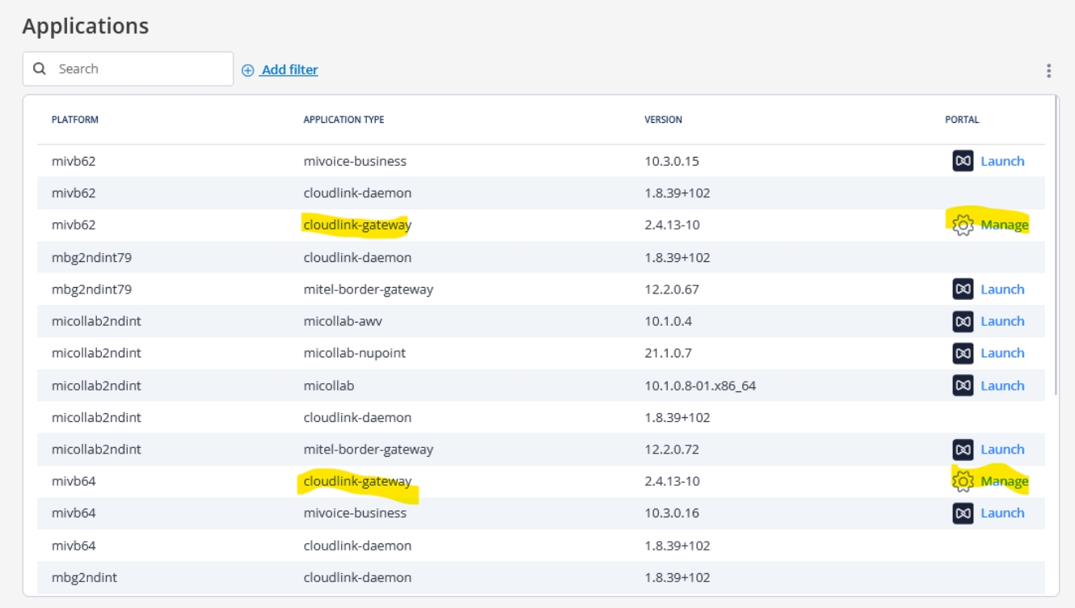The image size is (1075, 608).
Task: Select cloudlink-gateway cell in mivb62 row
Action: pos(357,225)
